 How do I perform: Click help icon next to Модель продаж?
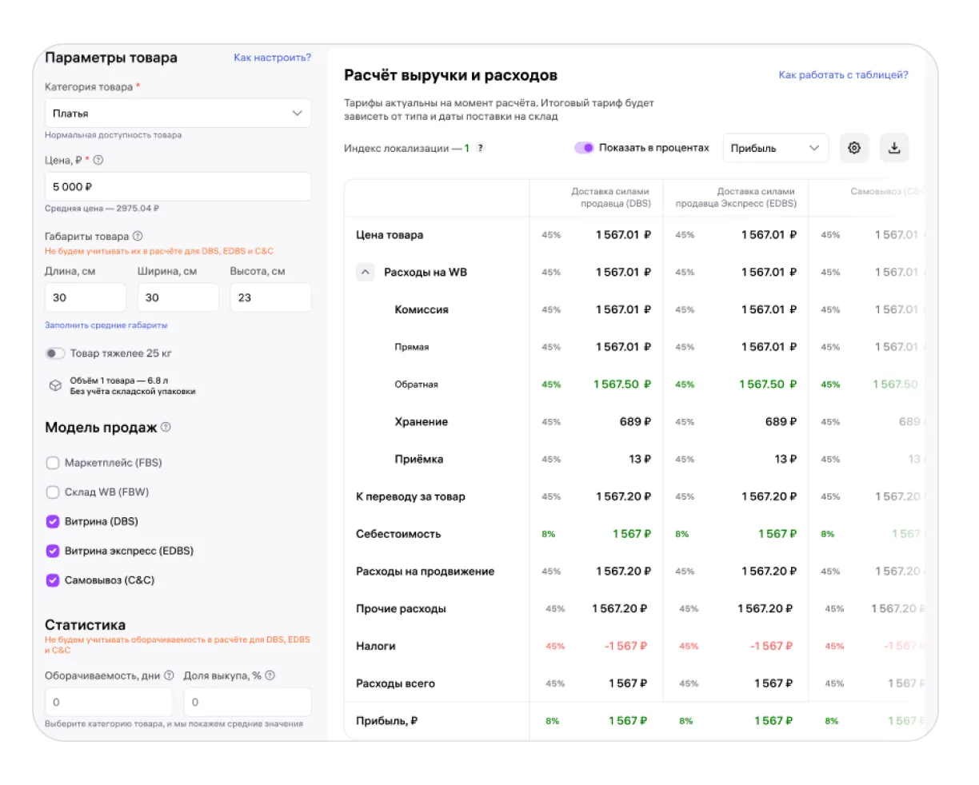(x=166, y=427)
